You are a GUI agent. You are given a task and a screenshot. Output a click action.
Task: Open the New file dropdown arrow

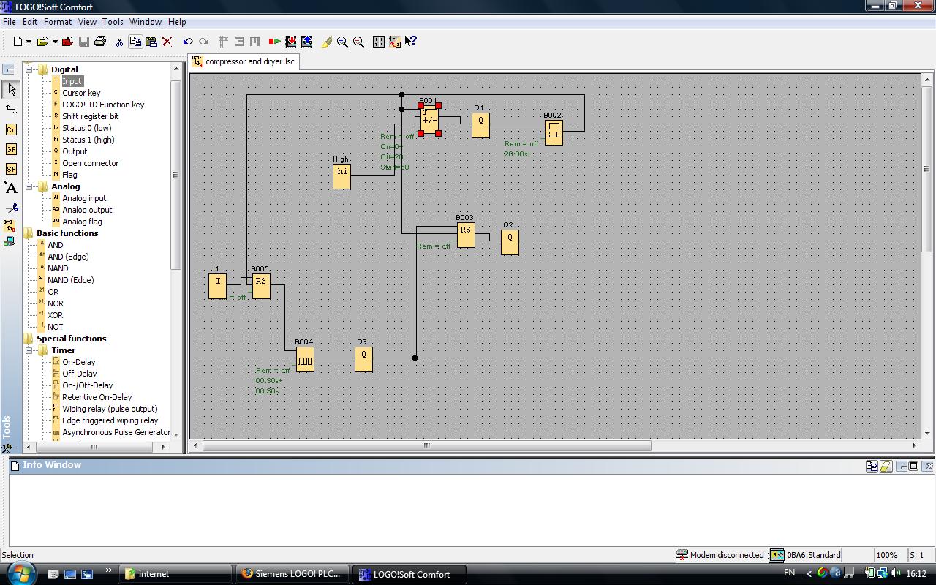coord(29,42)
